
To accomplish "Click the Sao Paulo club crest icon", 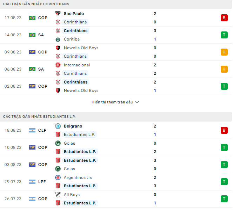I will pyautogui.click(x=58, y=14).
